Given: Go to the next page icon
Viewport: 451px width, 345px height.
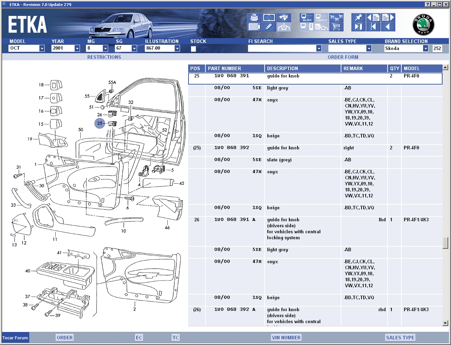Looking at the screenshot, I should coord(388,18).
